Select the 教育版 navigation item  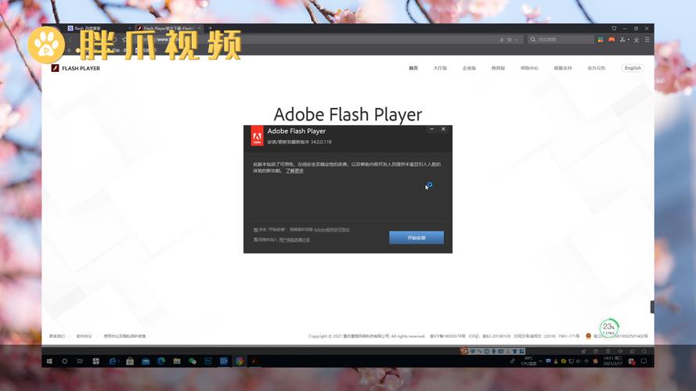(498, 68)
